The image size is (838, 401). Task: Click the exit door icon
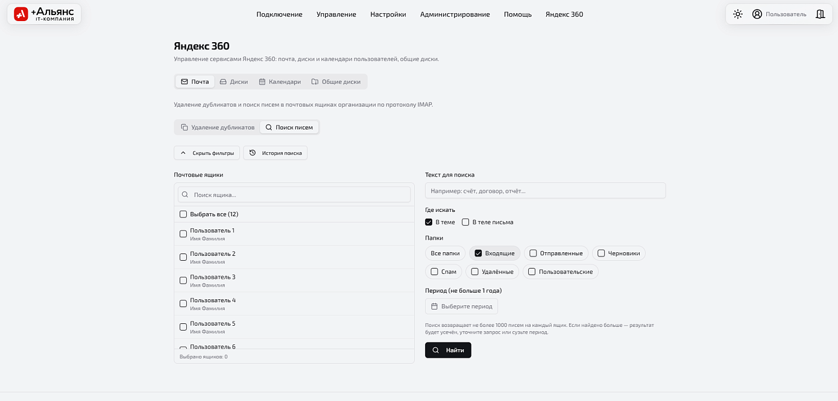point(820,14)
